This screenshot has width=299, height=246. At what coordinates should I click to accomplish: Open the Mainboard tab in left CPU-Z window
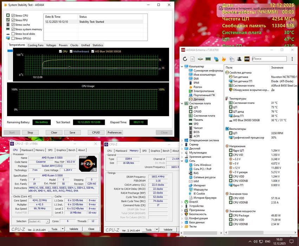pos(27,150)
